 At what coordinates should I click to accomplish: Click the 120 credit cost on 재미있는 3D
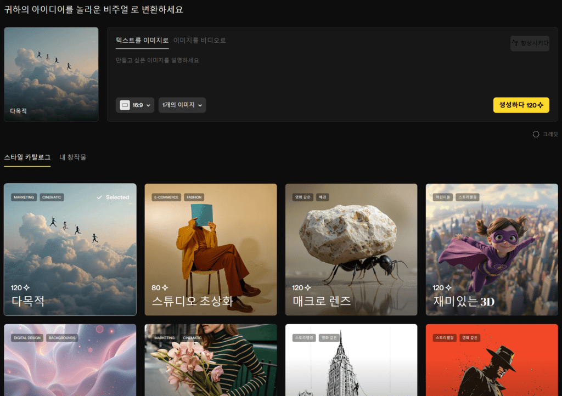(x=442, y=288)
